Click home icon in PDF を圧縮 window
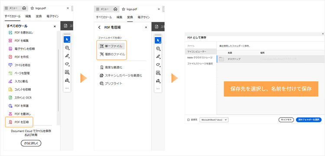325x156 pixels. point(115,9)
